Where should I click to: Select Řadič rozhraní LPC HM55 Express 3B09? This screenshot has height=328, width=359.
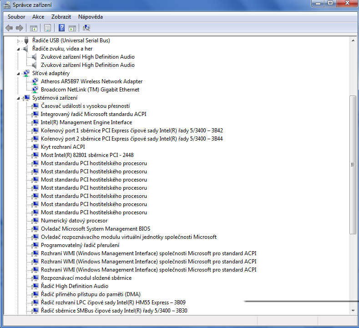tap(113, 303)
